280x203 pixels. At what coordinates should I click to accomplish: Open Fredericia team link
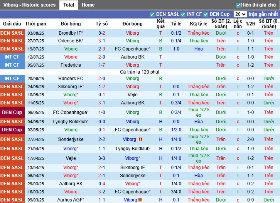(x=71, y=65)
